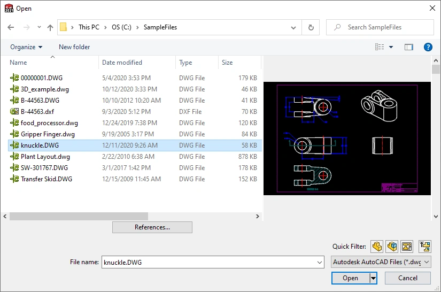The image size is (441, 292).
Task: Sort files by Size column header
Action: (228, 63)
